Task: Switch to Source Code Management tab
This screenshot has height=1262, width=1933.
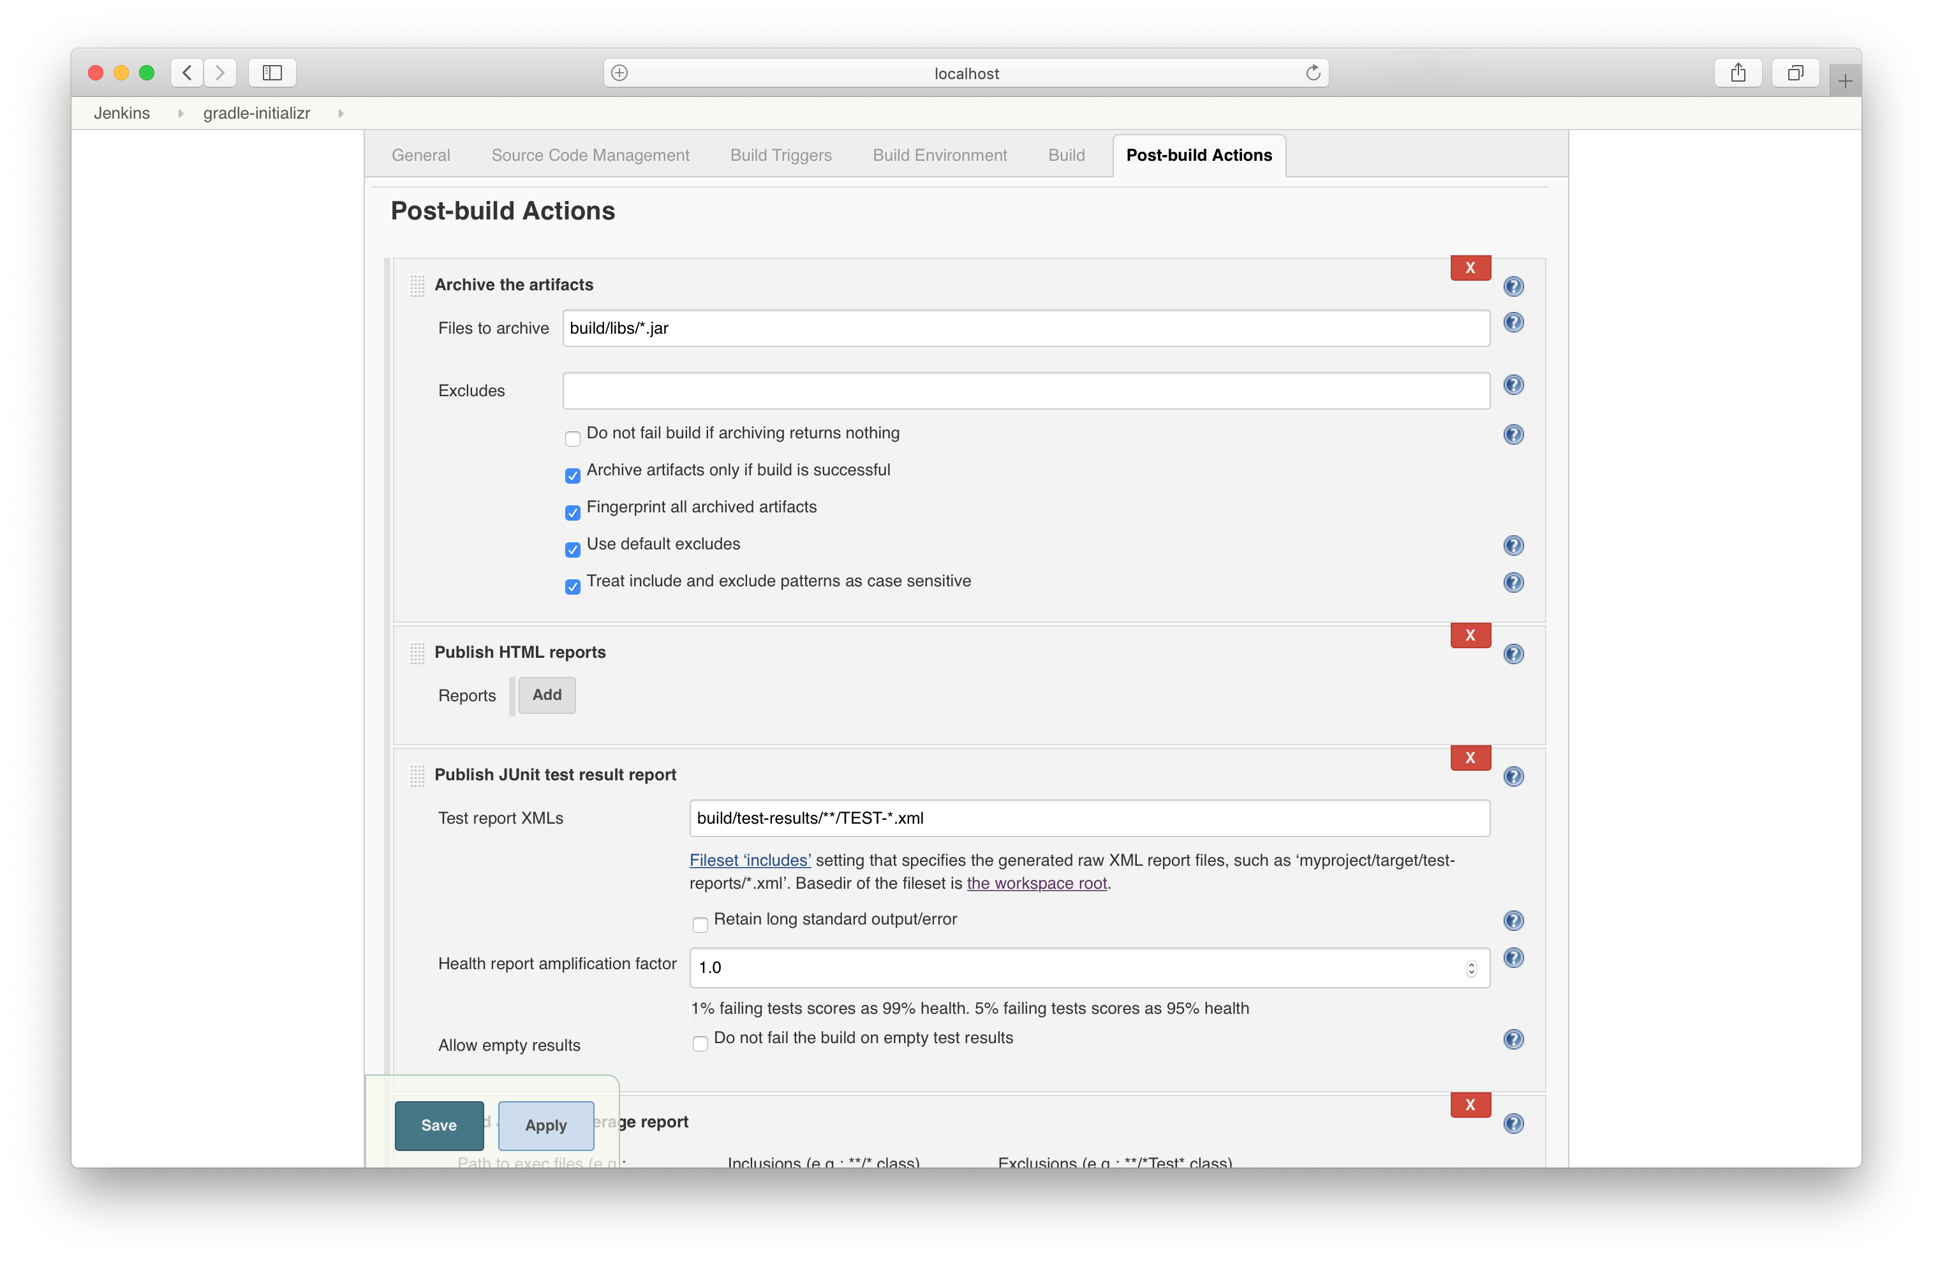Action: point(589,155)
